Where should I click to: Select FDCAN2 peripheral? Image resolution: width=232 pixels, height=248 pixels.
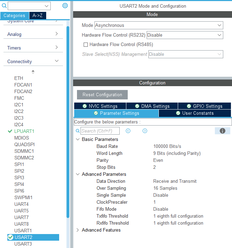coord(23,91)
